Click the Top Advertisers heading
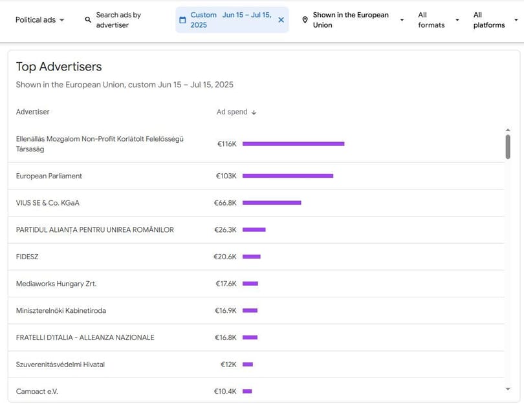This screenshot has width=524, height=404. [x=59, y=67]
